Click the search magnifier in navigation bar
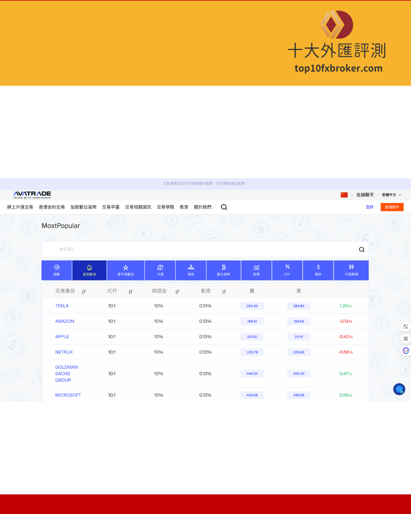The image size is (411, 514). 224,207
